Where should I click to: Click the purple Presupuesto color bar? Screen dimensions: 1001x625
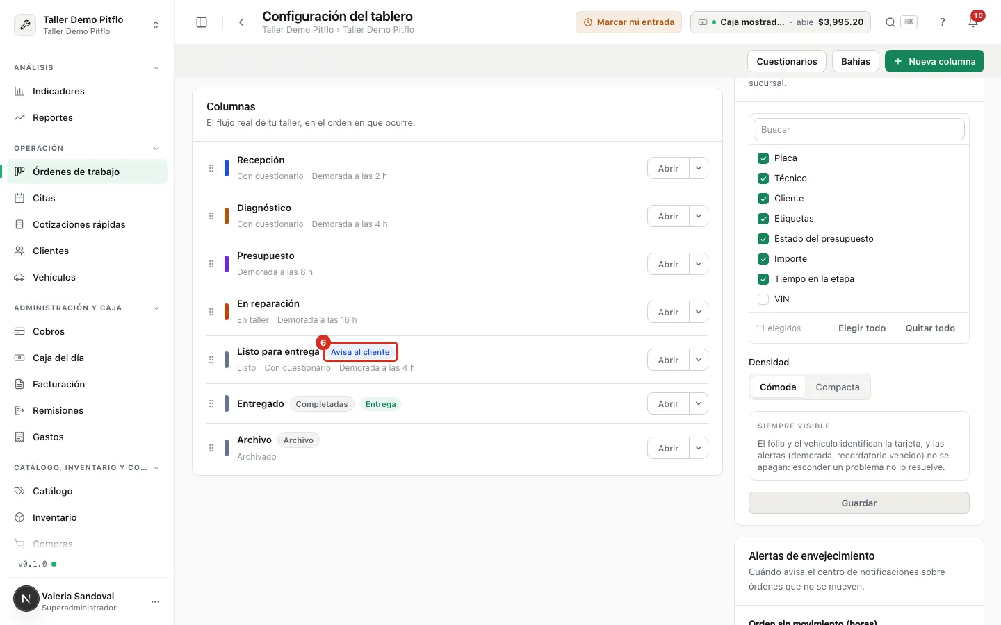pos(227,264)
